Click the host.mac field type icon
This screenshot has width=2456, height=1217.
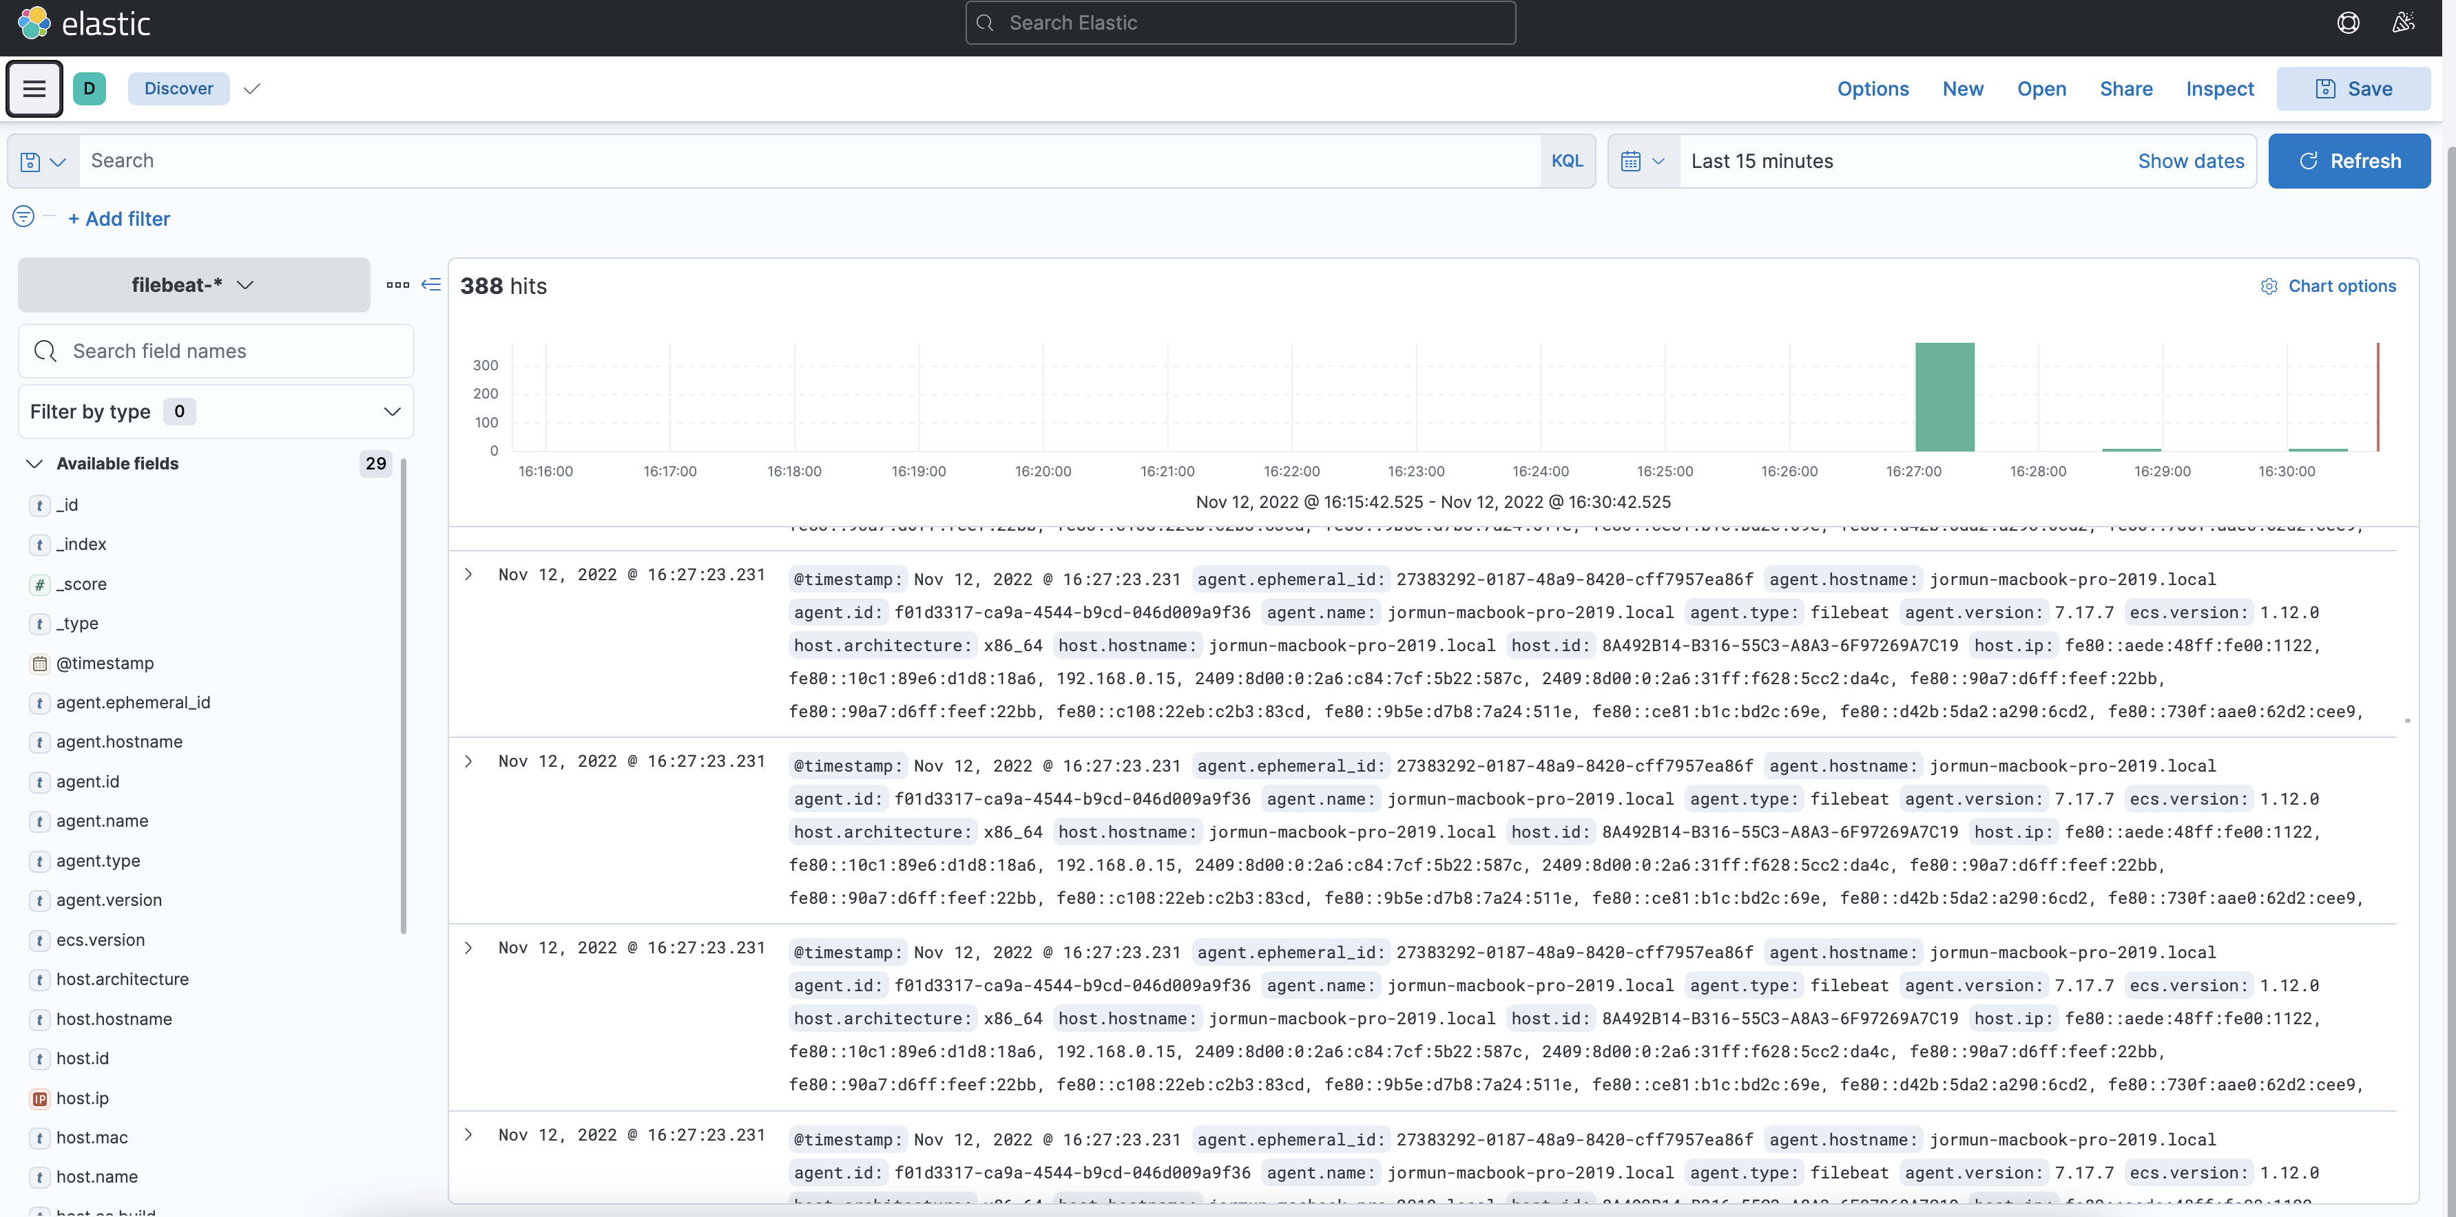click(x=39, y=1138)
